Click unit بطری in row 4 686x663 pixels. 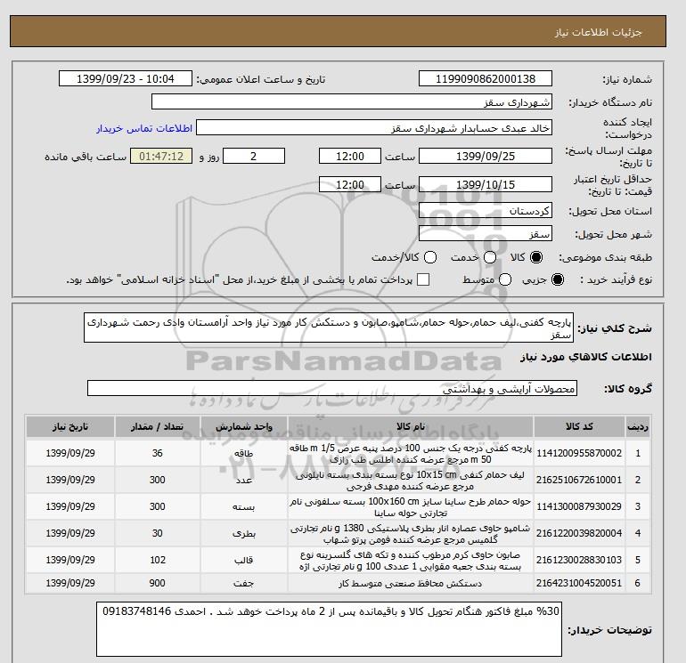coord(244,534)
